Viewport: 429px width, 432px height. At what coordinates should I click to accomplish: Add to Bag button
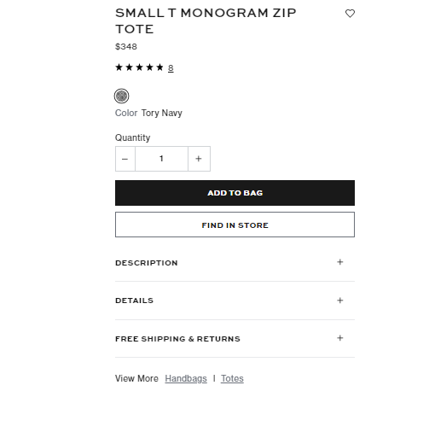point(235,193)
